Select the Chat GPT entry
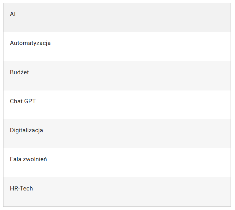 coord(117,105)
